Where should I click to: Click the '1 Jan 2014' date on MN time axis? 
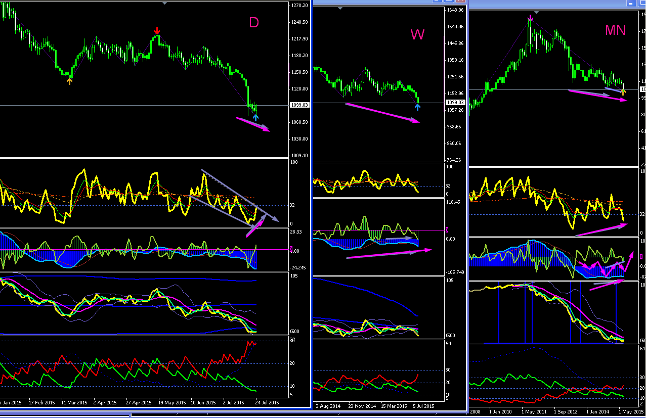(x=598, y=412)
